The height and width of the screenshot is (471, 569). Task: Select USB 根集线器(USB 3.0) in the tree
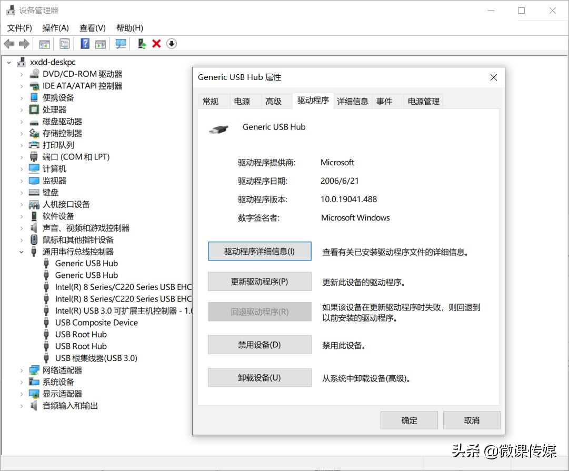99,358
